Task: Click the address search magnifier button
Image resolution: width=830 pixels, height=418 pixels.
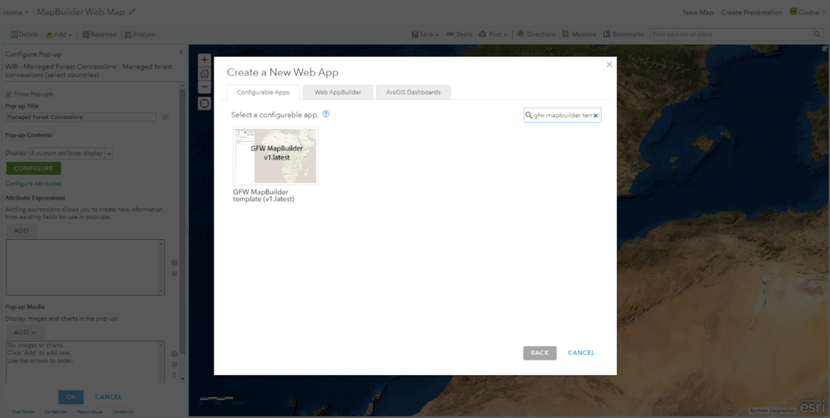Action: point(819,34)
